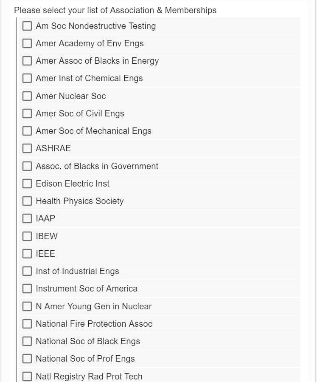Screen dimensions: 317x382
Task: Check the IEEE checkbox
Action: coord(27,254)
